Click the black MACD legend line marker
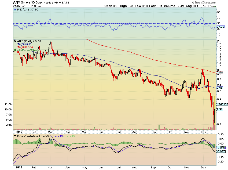The width and height of the screenshot is (228, 170). tap(15, 136)
